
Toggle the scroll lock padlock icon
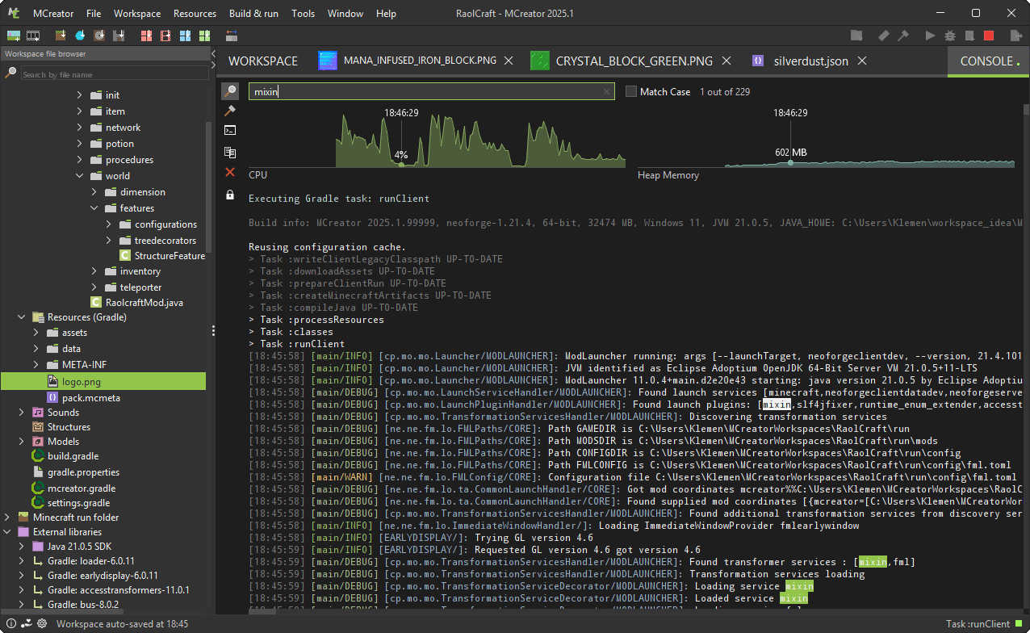click(x=230, y=195)
